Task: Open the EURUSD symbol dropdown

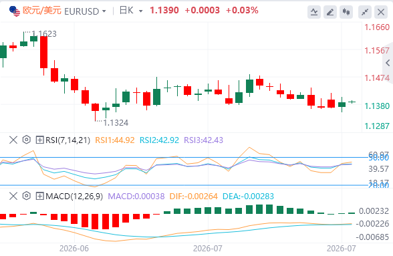Action: coord(104,11)
